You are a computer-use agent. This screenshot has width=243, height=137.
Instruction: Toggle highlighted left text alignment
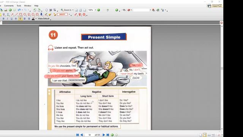pyautogui.click(x=20, y=19)
